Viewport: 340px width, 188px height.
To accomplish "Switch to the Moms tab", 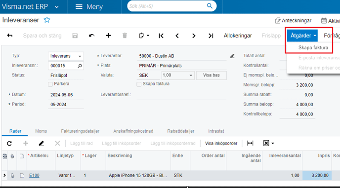I will pyautogui.click(x=41, y=131).
